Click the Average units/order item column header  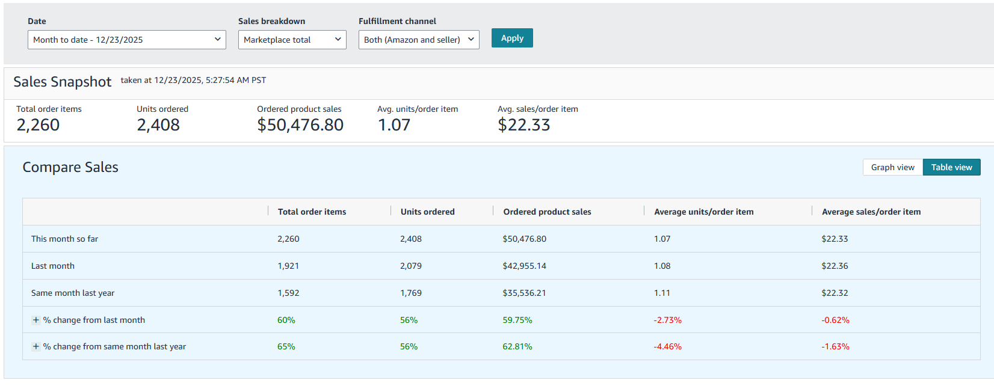pos(703,212)
